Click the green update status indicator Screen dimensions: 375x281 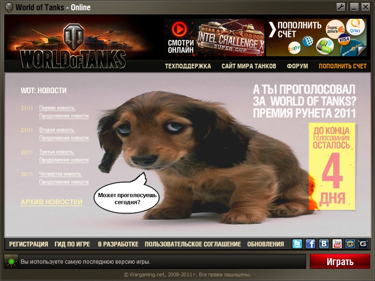point(11,262)
